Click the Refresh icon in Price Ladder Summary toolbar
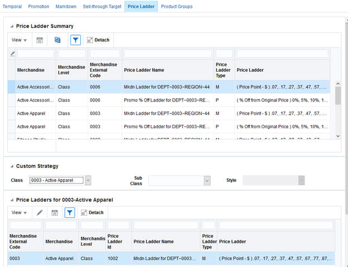Viewport: 348px width, 267px height. tap(57, 40)
